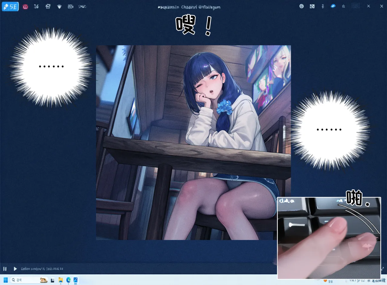387x285 pixels.
Task: Open File Explorer from the taskbar
Action: (x=60, y=280)
